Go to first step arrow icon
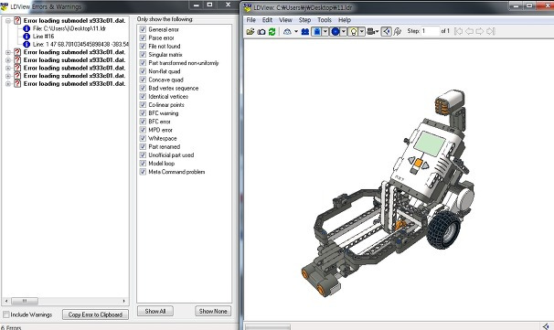 (x=459, y=31)
